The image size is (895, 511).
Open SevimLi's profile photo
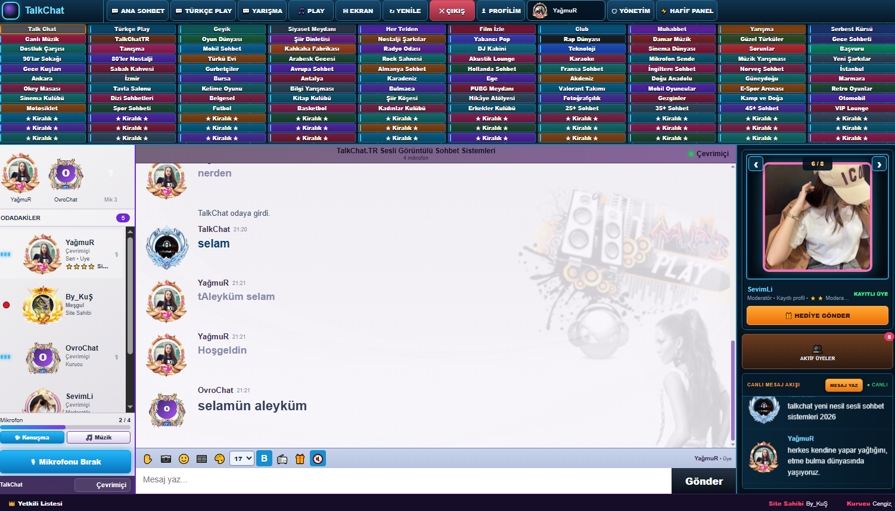pos(818,217)
